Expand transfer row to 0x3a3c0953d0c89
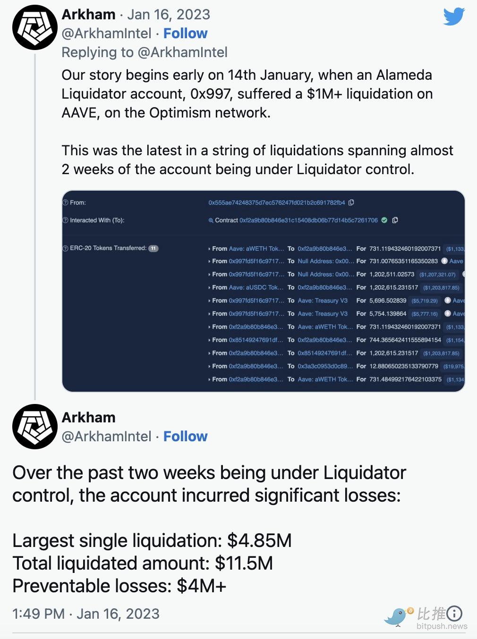Image resolution: width=477 pixels, height=639 pixels. click(x=210, y=366)
